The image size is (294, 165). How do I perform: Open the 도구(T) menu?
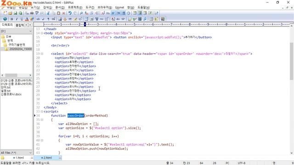[90, 7]
